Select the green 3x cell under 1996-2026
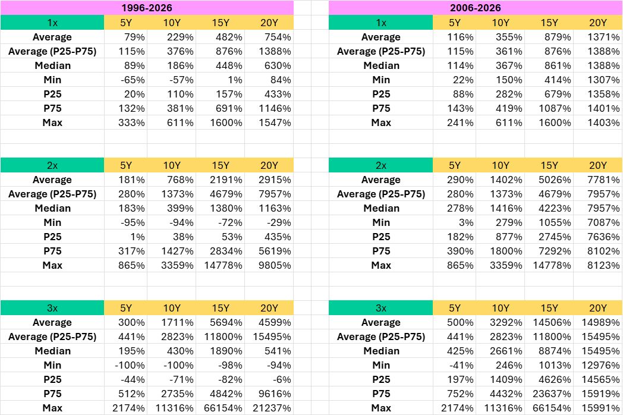Screen dimensions: 623x415 click(x=52, y=308)
